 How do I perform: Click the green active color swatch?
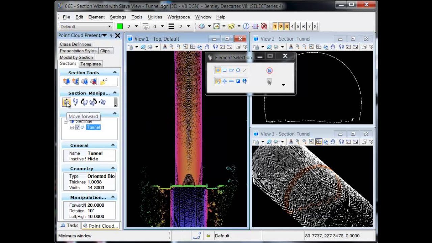119,26
